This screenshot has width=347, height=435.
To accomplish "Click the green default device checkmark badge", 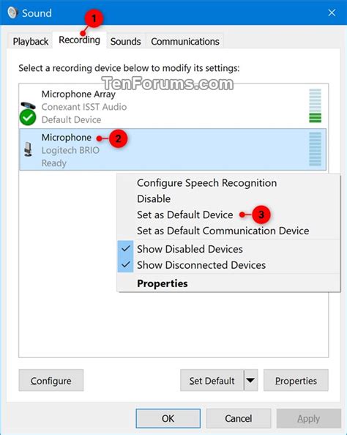I will tap(28, 117).
